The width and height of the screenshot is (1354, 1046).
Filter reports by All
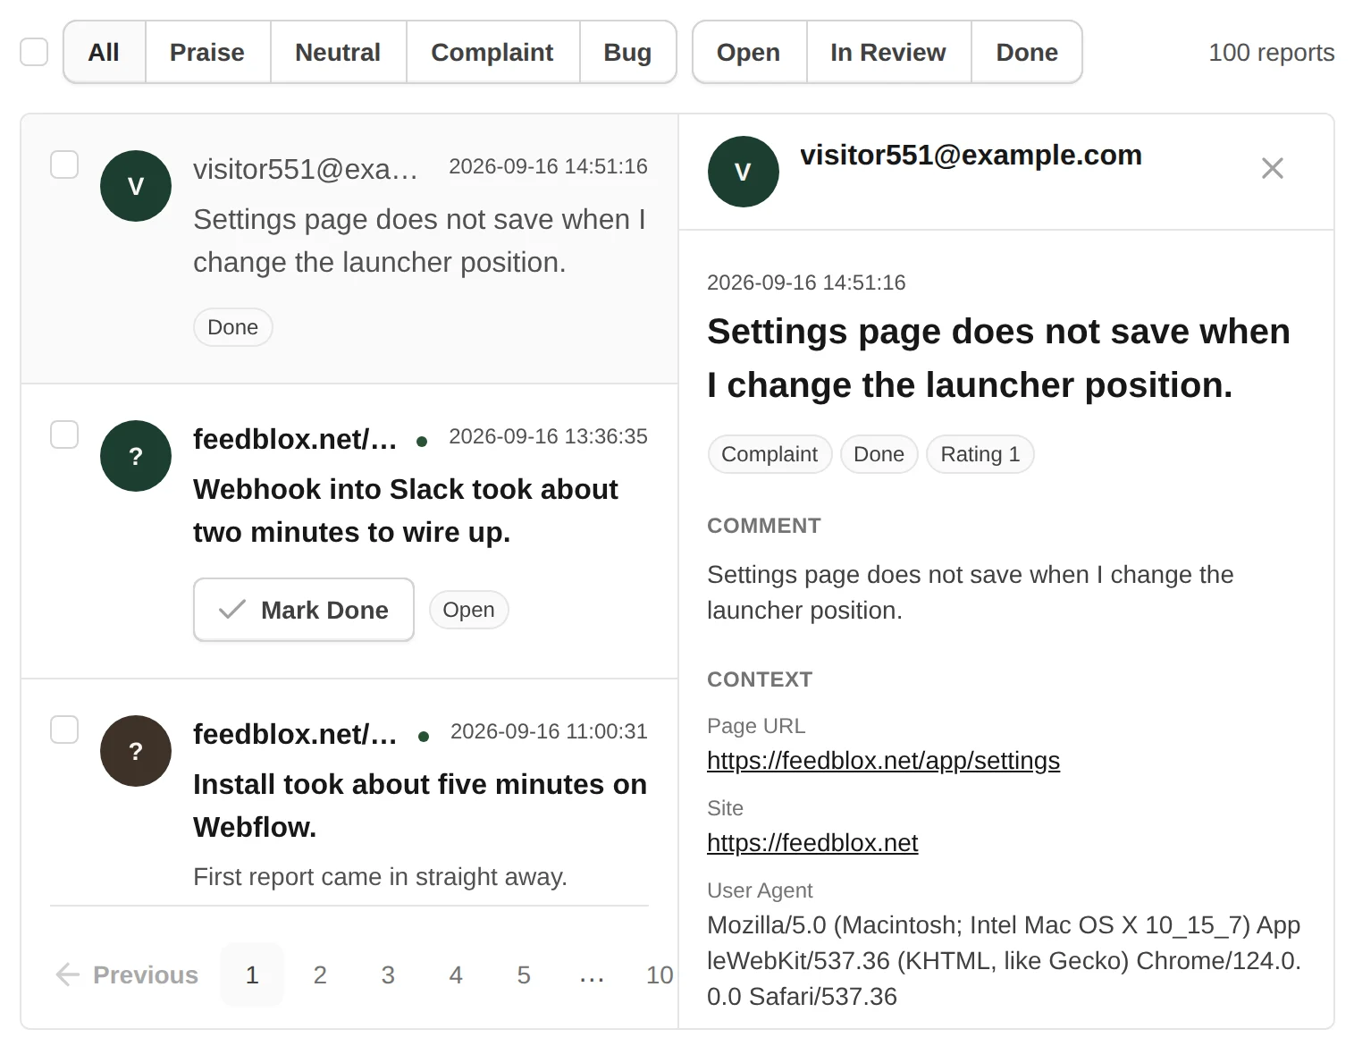104,52
